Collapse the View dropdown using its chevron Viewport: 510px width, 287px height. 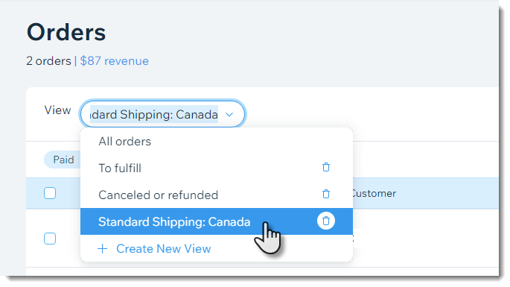229,115
